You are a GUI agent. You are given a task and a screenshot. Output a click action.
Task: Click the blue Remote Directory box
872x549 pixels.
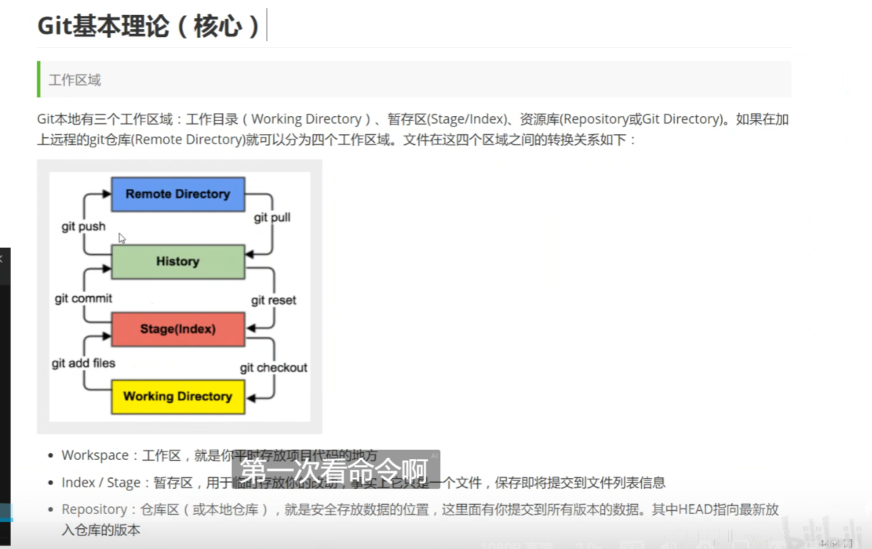178,194
